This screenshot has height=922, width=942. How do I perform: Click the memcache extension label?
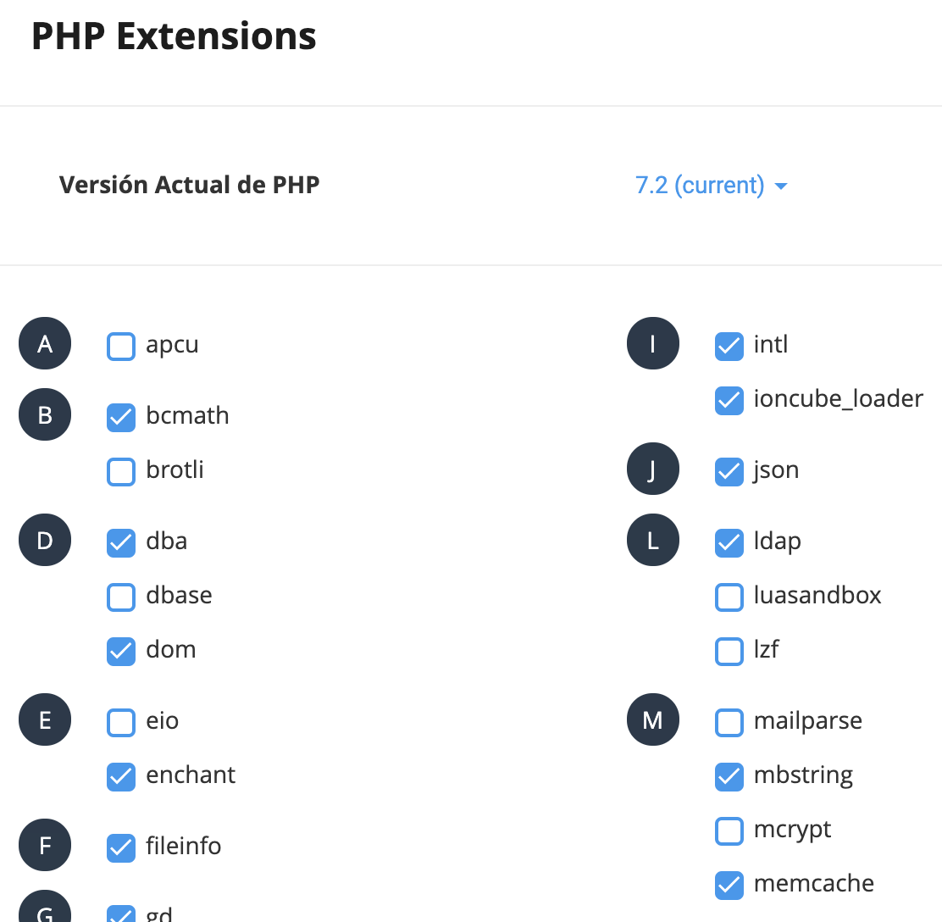pos(813,883)
